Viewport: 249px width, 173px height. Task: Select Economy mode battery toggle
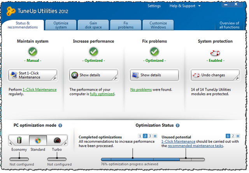coord(19,140)
